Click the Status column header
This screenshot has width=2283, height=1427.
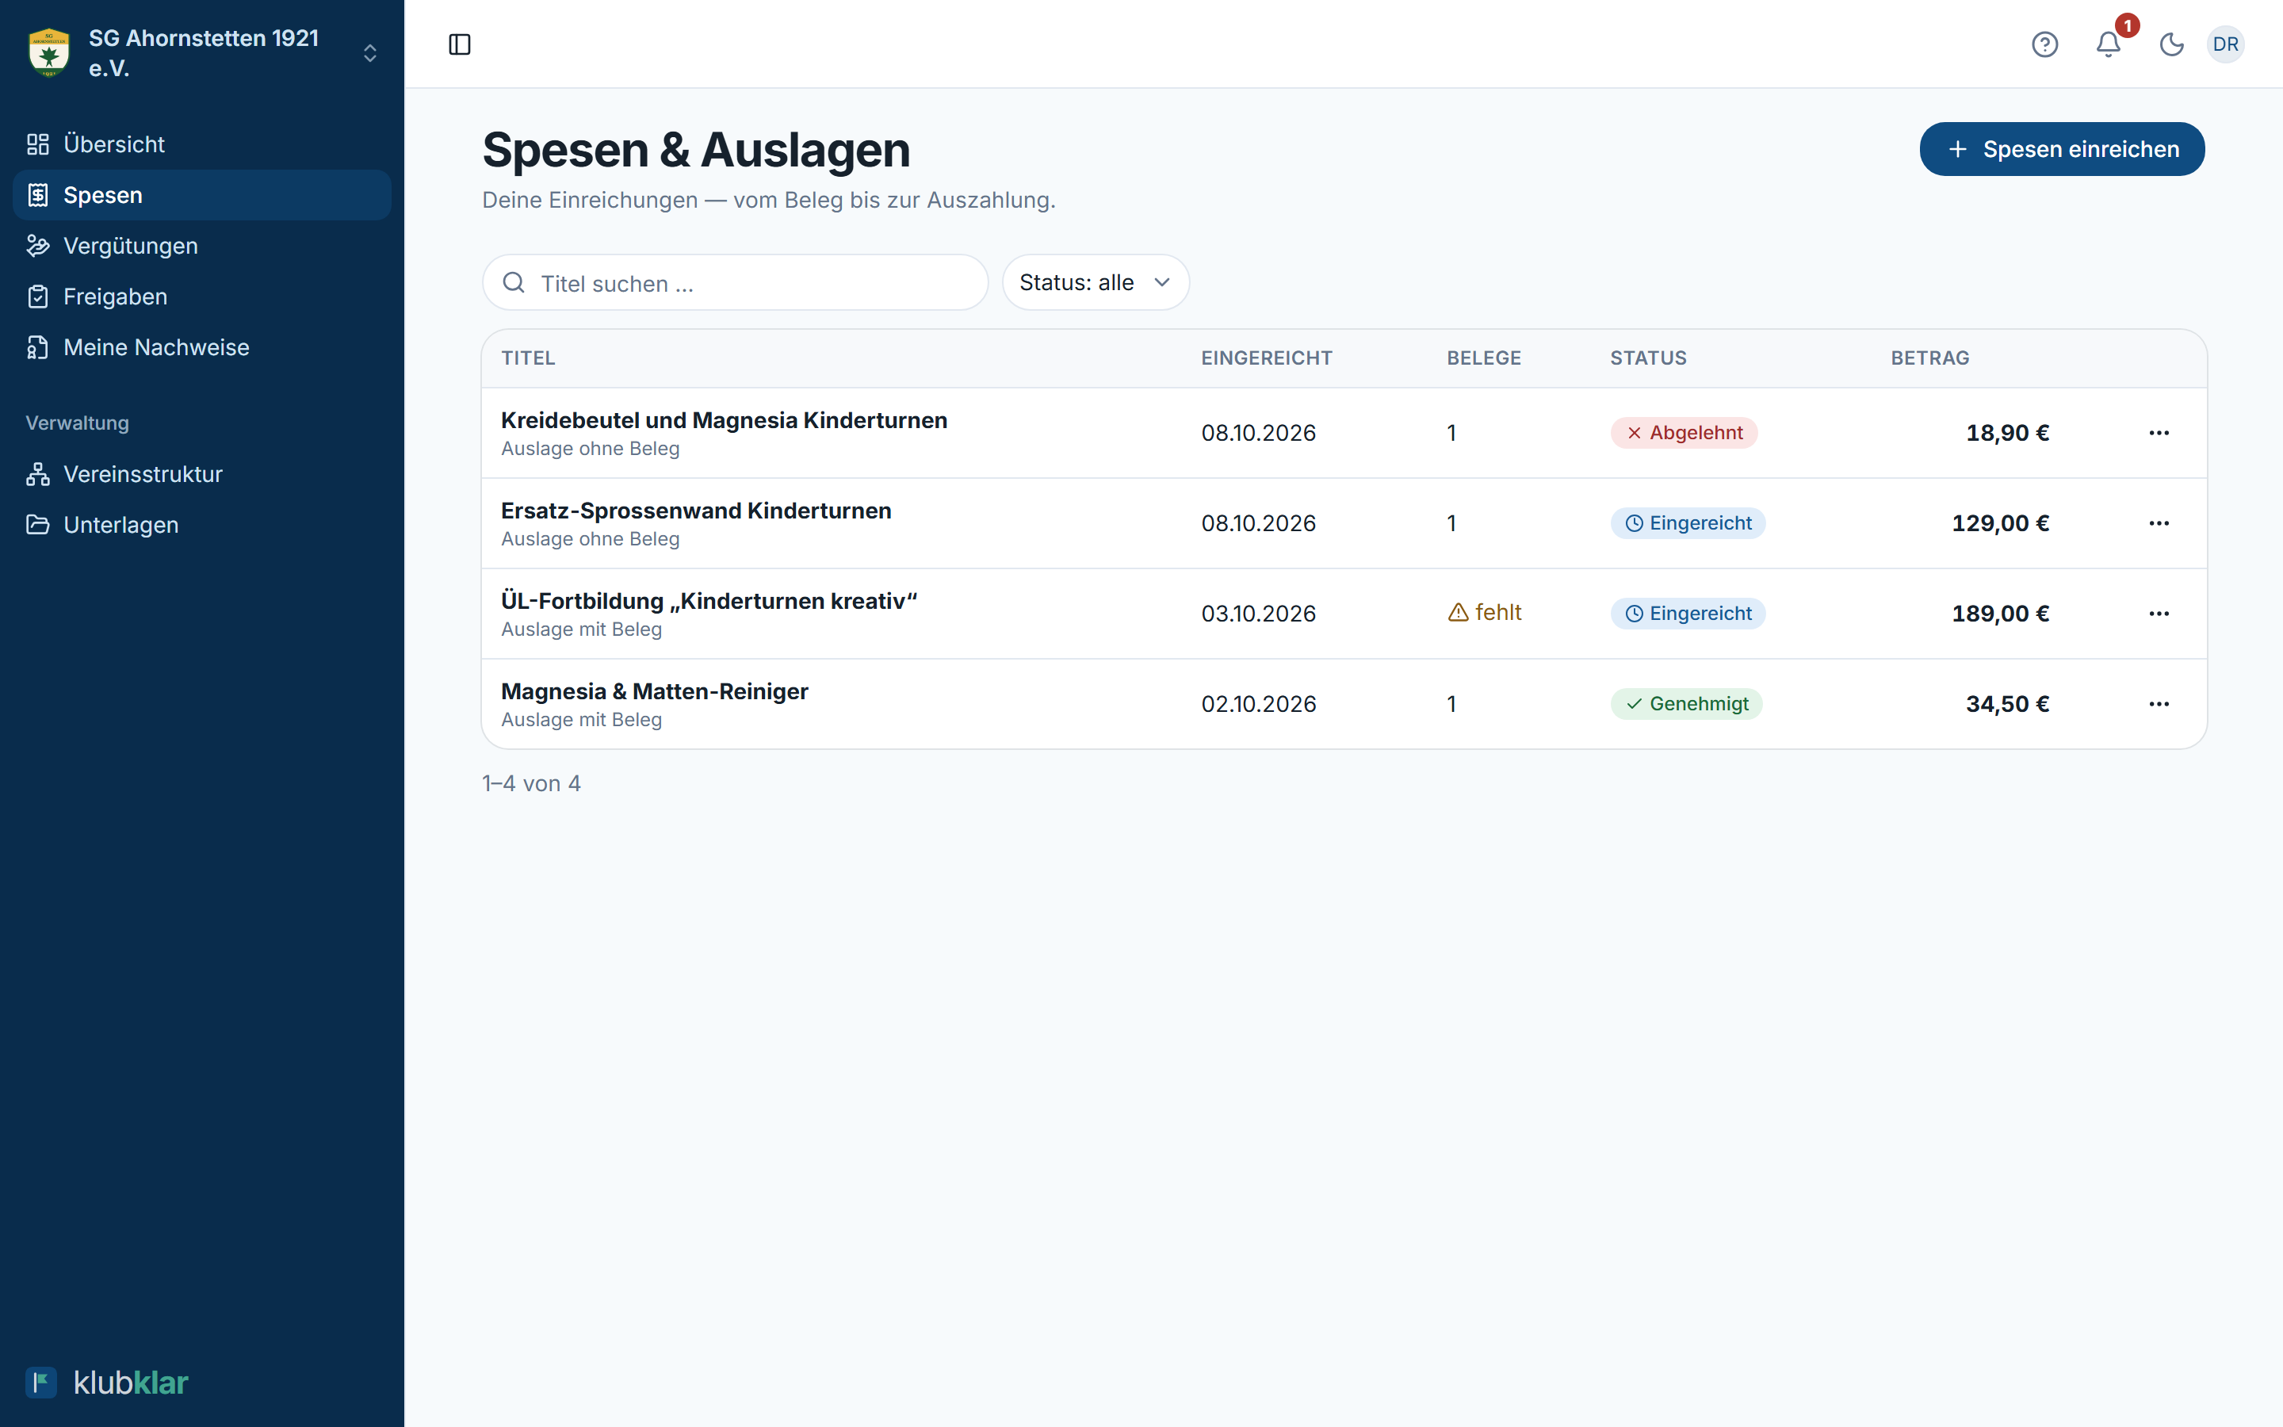(x=1648, y=358)
